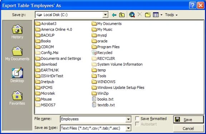
Task: Cancel the export dialog
Action: coord(188,129)
